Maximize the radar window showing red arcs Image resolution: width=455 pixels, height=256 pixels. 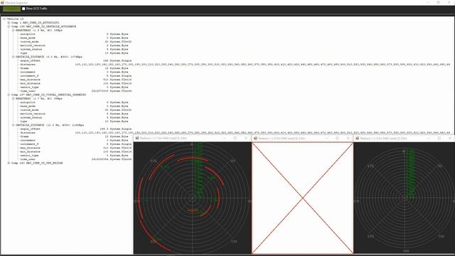[235, 139]
